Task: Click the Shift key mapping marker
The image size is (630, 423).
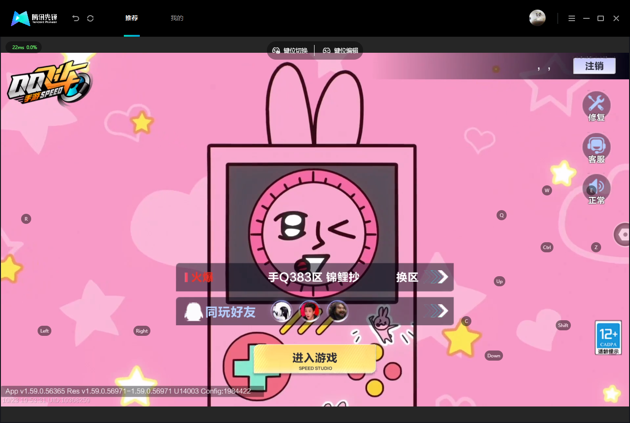Action: tap(563, 325)
